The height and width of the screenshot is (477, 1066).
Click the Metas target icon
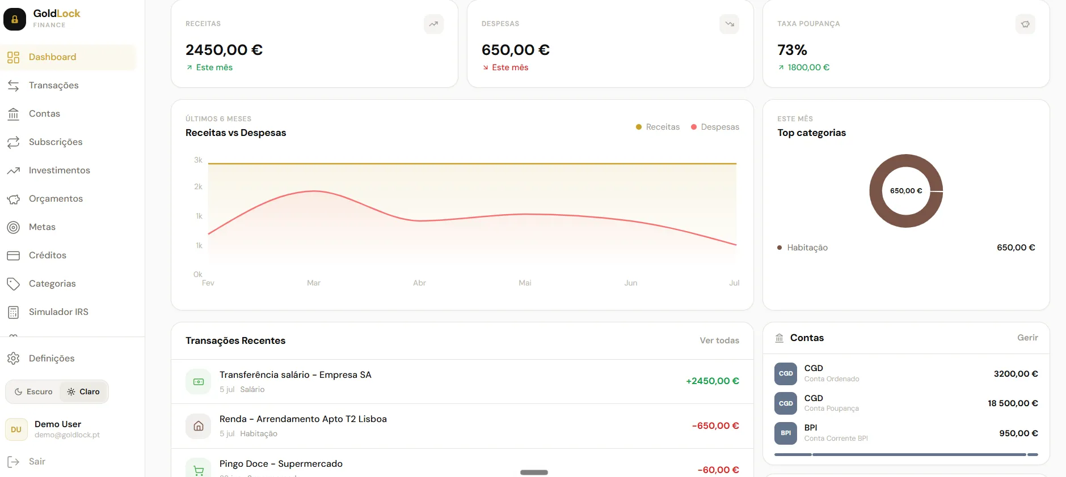pyautogui.click(x=14, y=227)
